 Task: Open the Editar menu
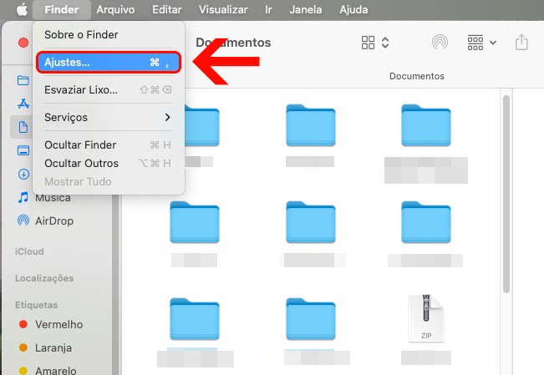167,10
